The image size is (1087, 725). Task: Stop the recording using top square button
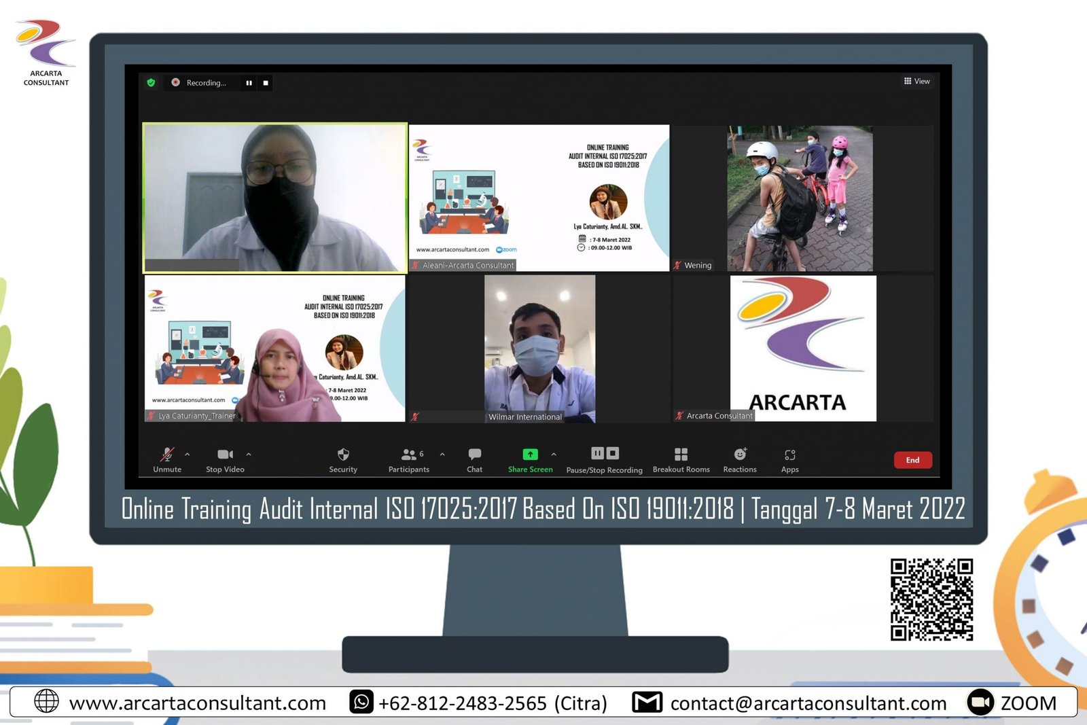click(x=266, y=83)
